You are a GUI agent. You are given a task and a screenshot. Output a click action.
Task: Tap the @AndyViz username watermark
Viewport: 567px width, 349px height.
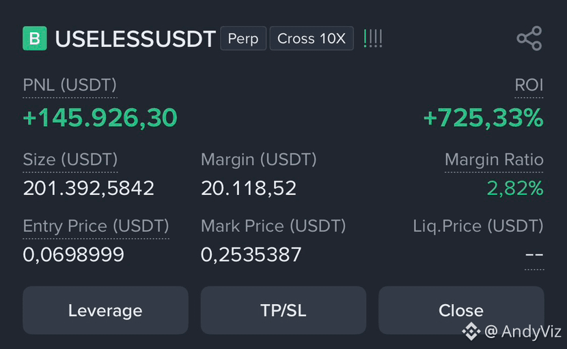522,331
